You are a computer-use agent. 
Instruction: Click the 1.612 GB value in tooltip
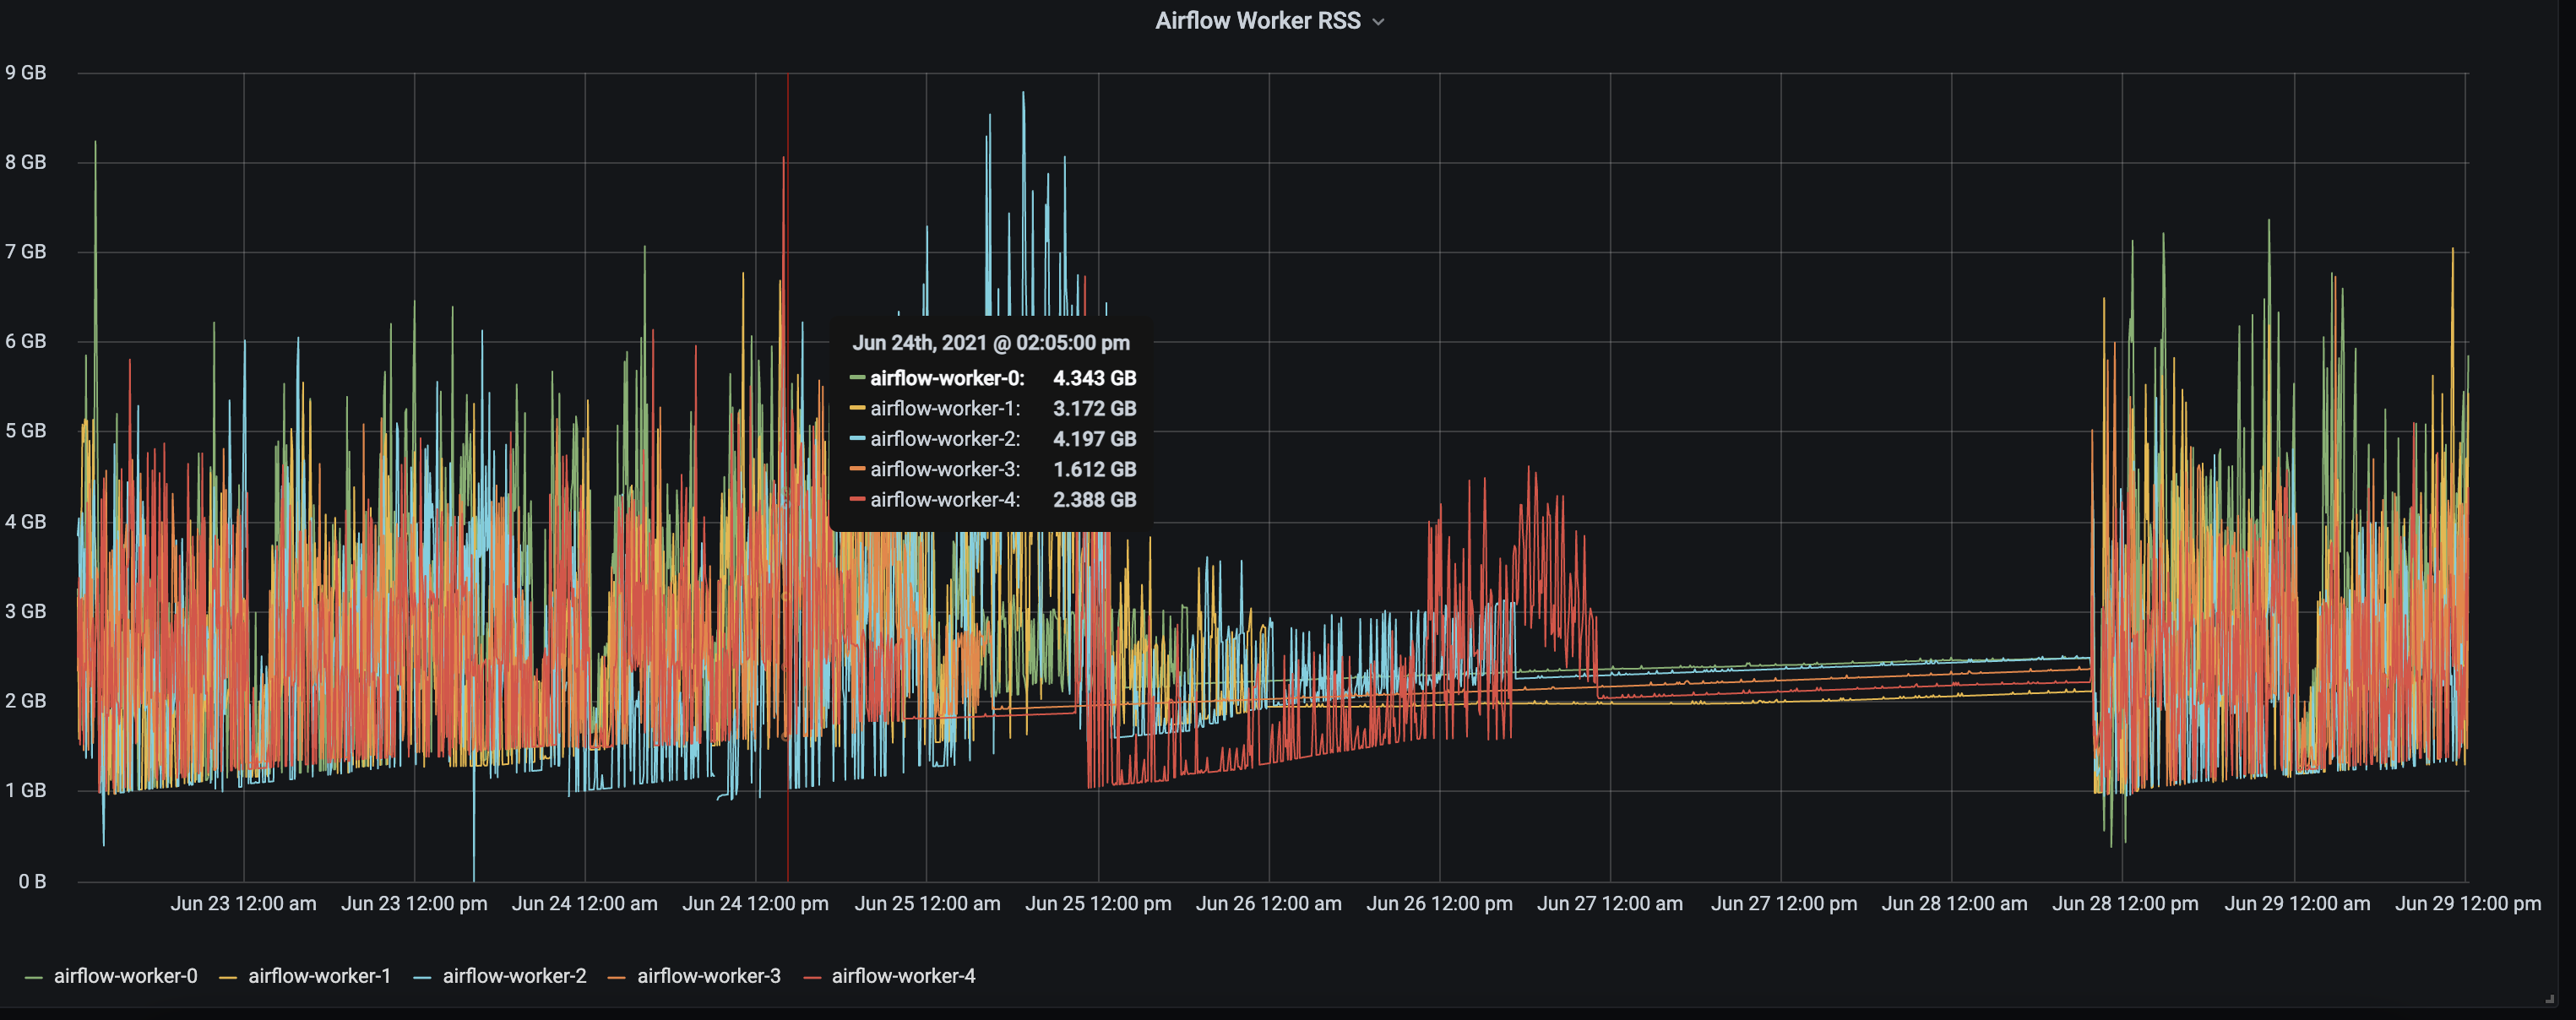(1095, 470)
